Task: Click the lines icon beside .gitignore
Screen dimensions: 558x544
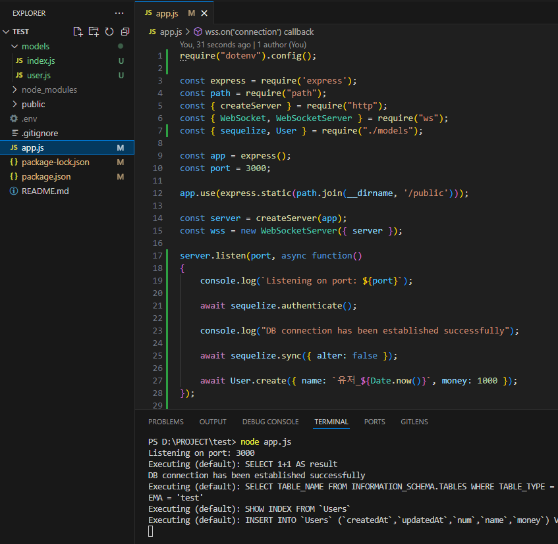Action: (14, 134)
